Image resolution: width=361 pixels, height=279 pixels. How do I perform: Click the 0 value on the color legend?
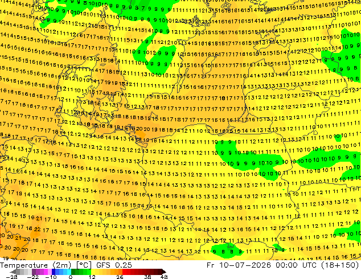click(x=71, y=277)
